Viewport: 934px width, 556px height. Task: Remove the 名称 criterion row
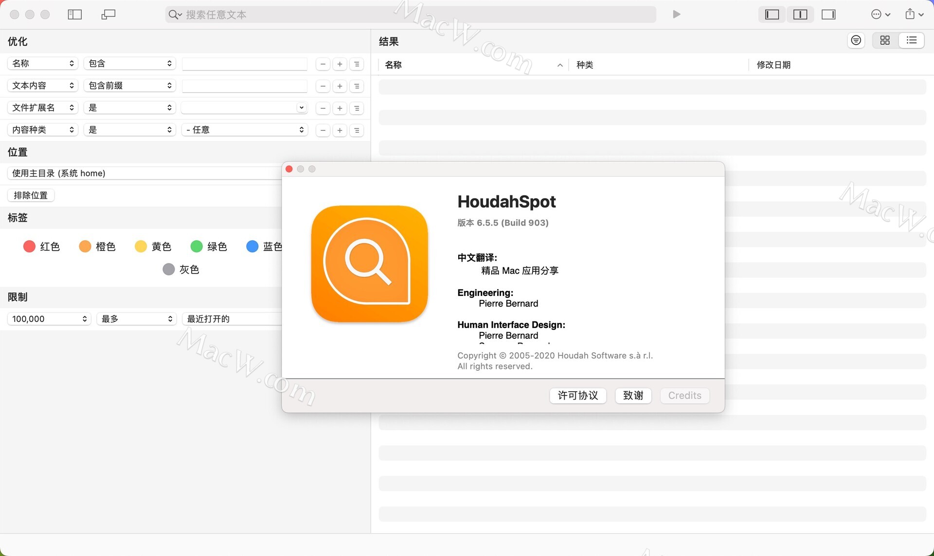click(x=323, y=64)
